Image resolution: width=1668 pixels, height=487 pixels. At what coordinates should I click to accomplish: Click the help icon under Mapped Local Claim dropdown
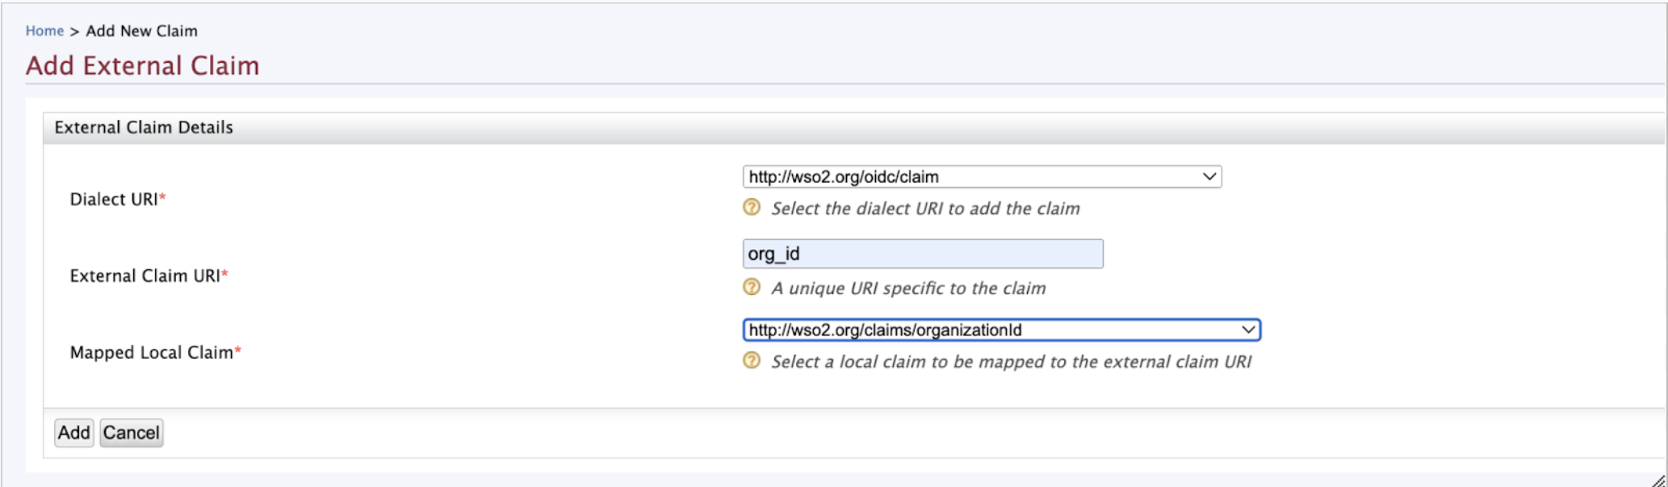752,360
